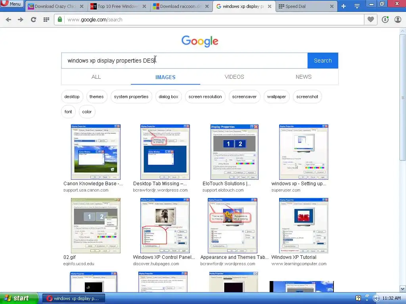Filter by system properties chip
Viewport: 406px width, 304px height.
131,97
